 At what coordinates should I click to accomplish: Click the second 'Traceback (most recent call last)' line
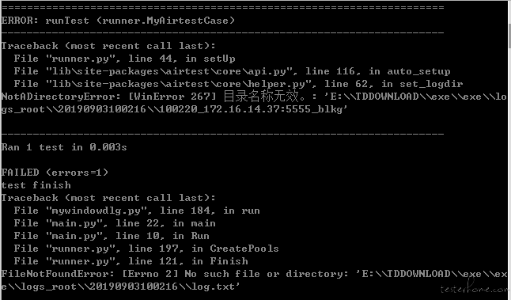[108, 198]
